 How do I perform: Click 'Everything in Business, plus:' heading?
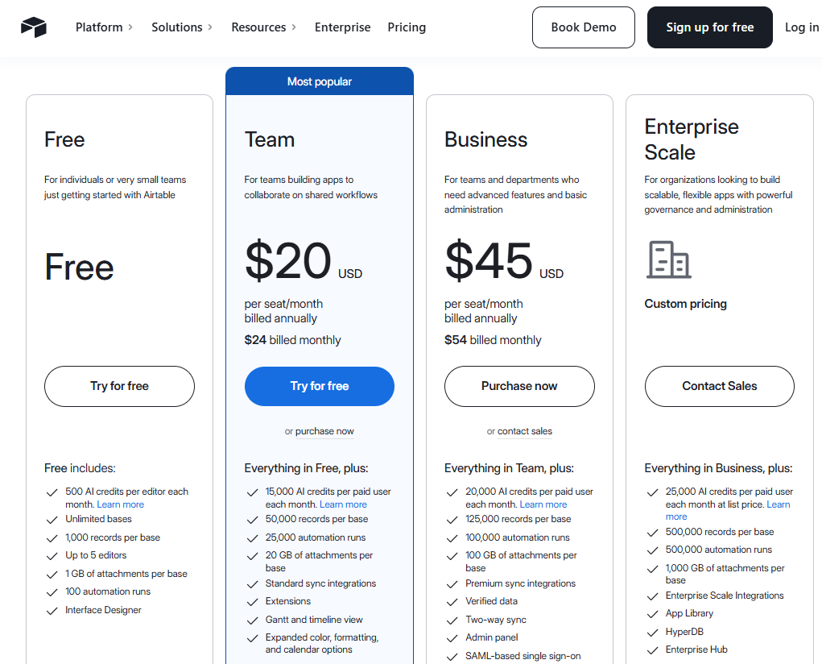(x=718, y=468)
